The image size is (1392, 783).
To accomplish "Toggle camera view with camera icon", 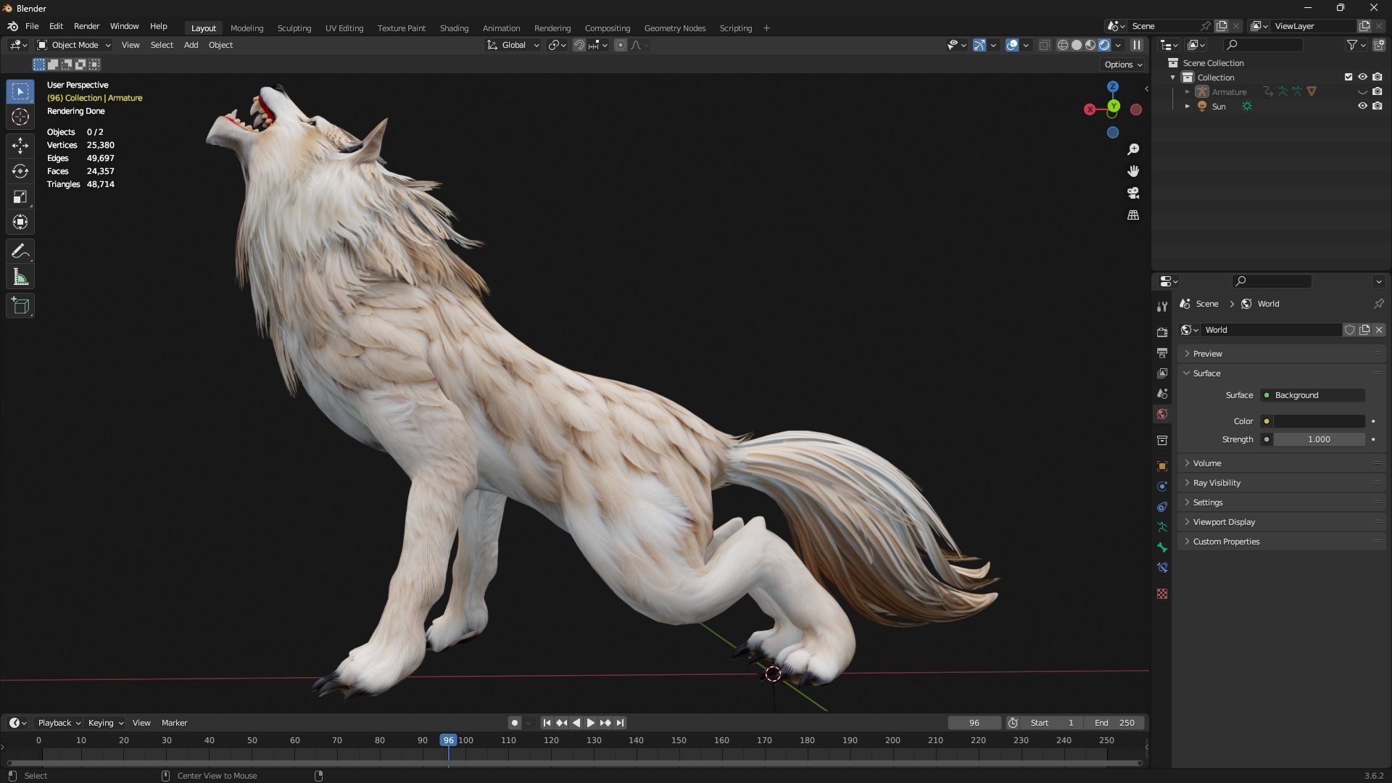I will (x=1133, y=193).
